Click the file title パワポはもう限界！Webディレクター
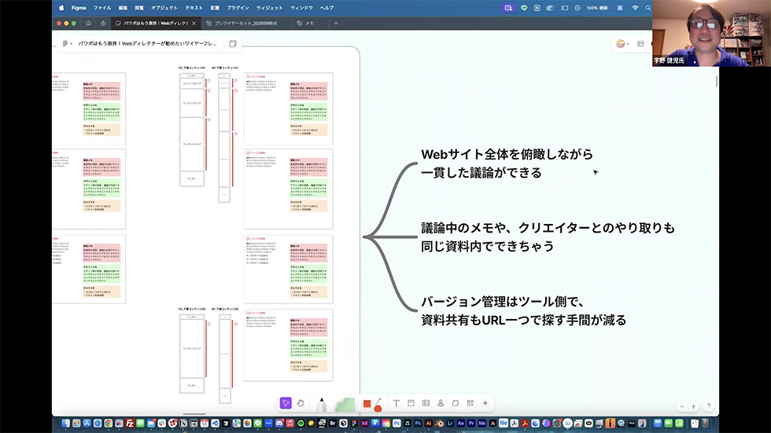This screenshot has height=433, width=771. (x=148, y=44)
